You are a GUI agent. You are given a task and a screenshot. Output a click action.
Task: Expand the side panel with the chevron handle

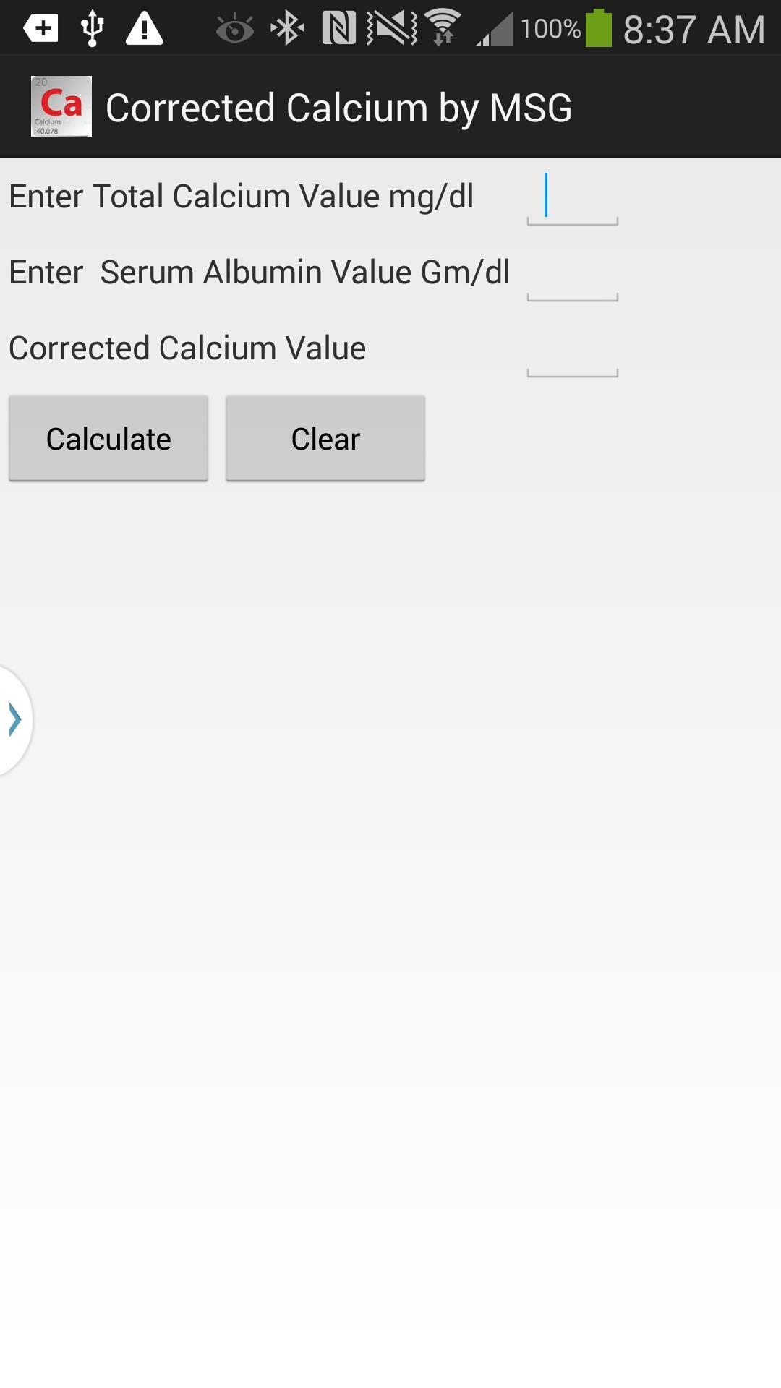(13, 719)
